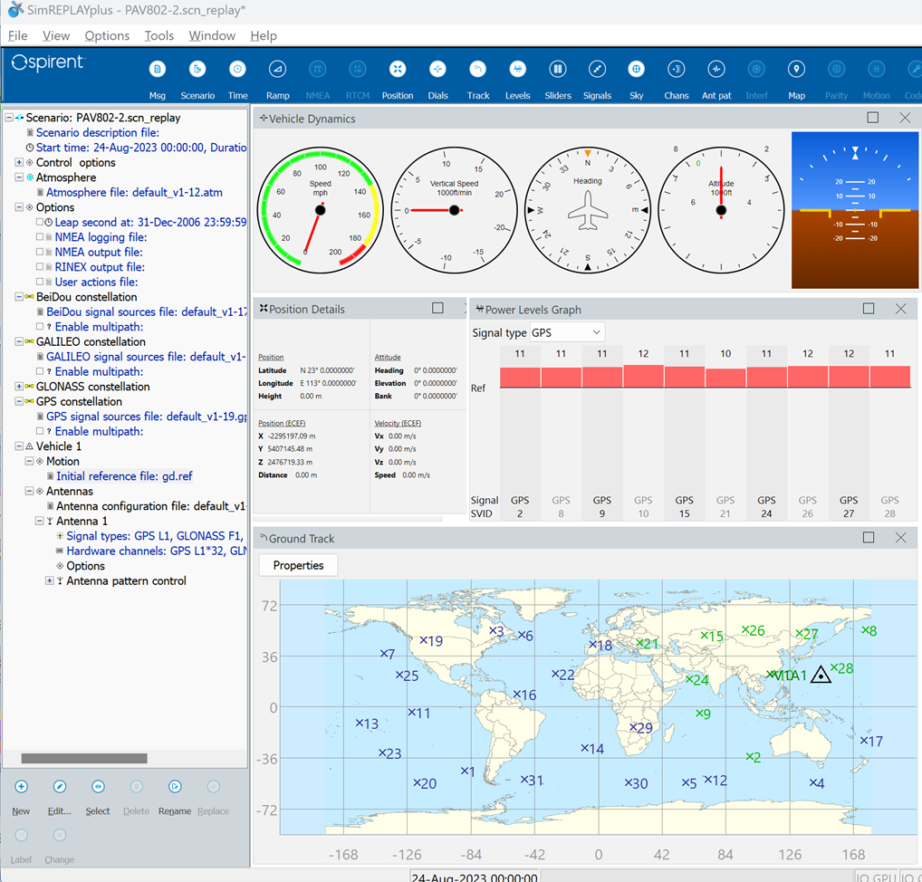Click the Ground Track Properties button

[298, 565]
